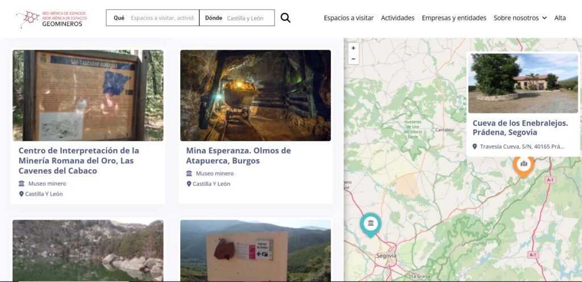Click Castilla Y León under Mina Esperanza
This screenshot has width=582, height=282.
point(211,184)
